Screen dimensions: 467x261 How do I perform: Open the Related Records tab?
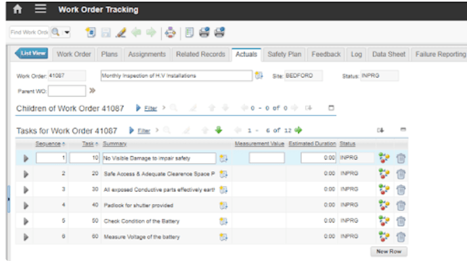(x=200, y=55)
